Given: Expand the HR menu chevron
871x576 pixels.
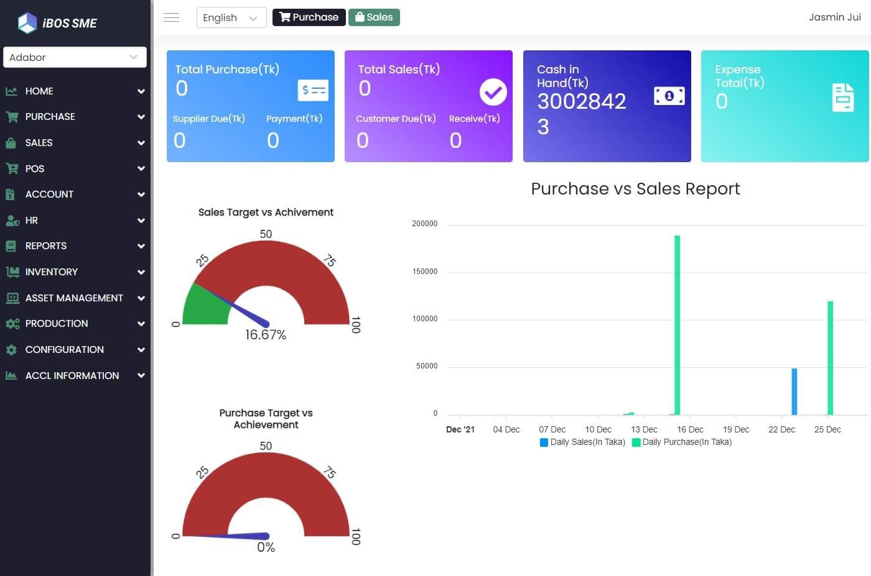Looking at the screenshot, I should [x=141, y=221].
